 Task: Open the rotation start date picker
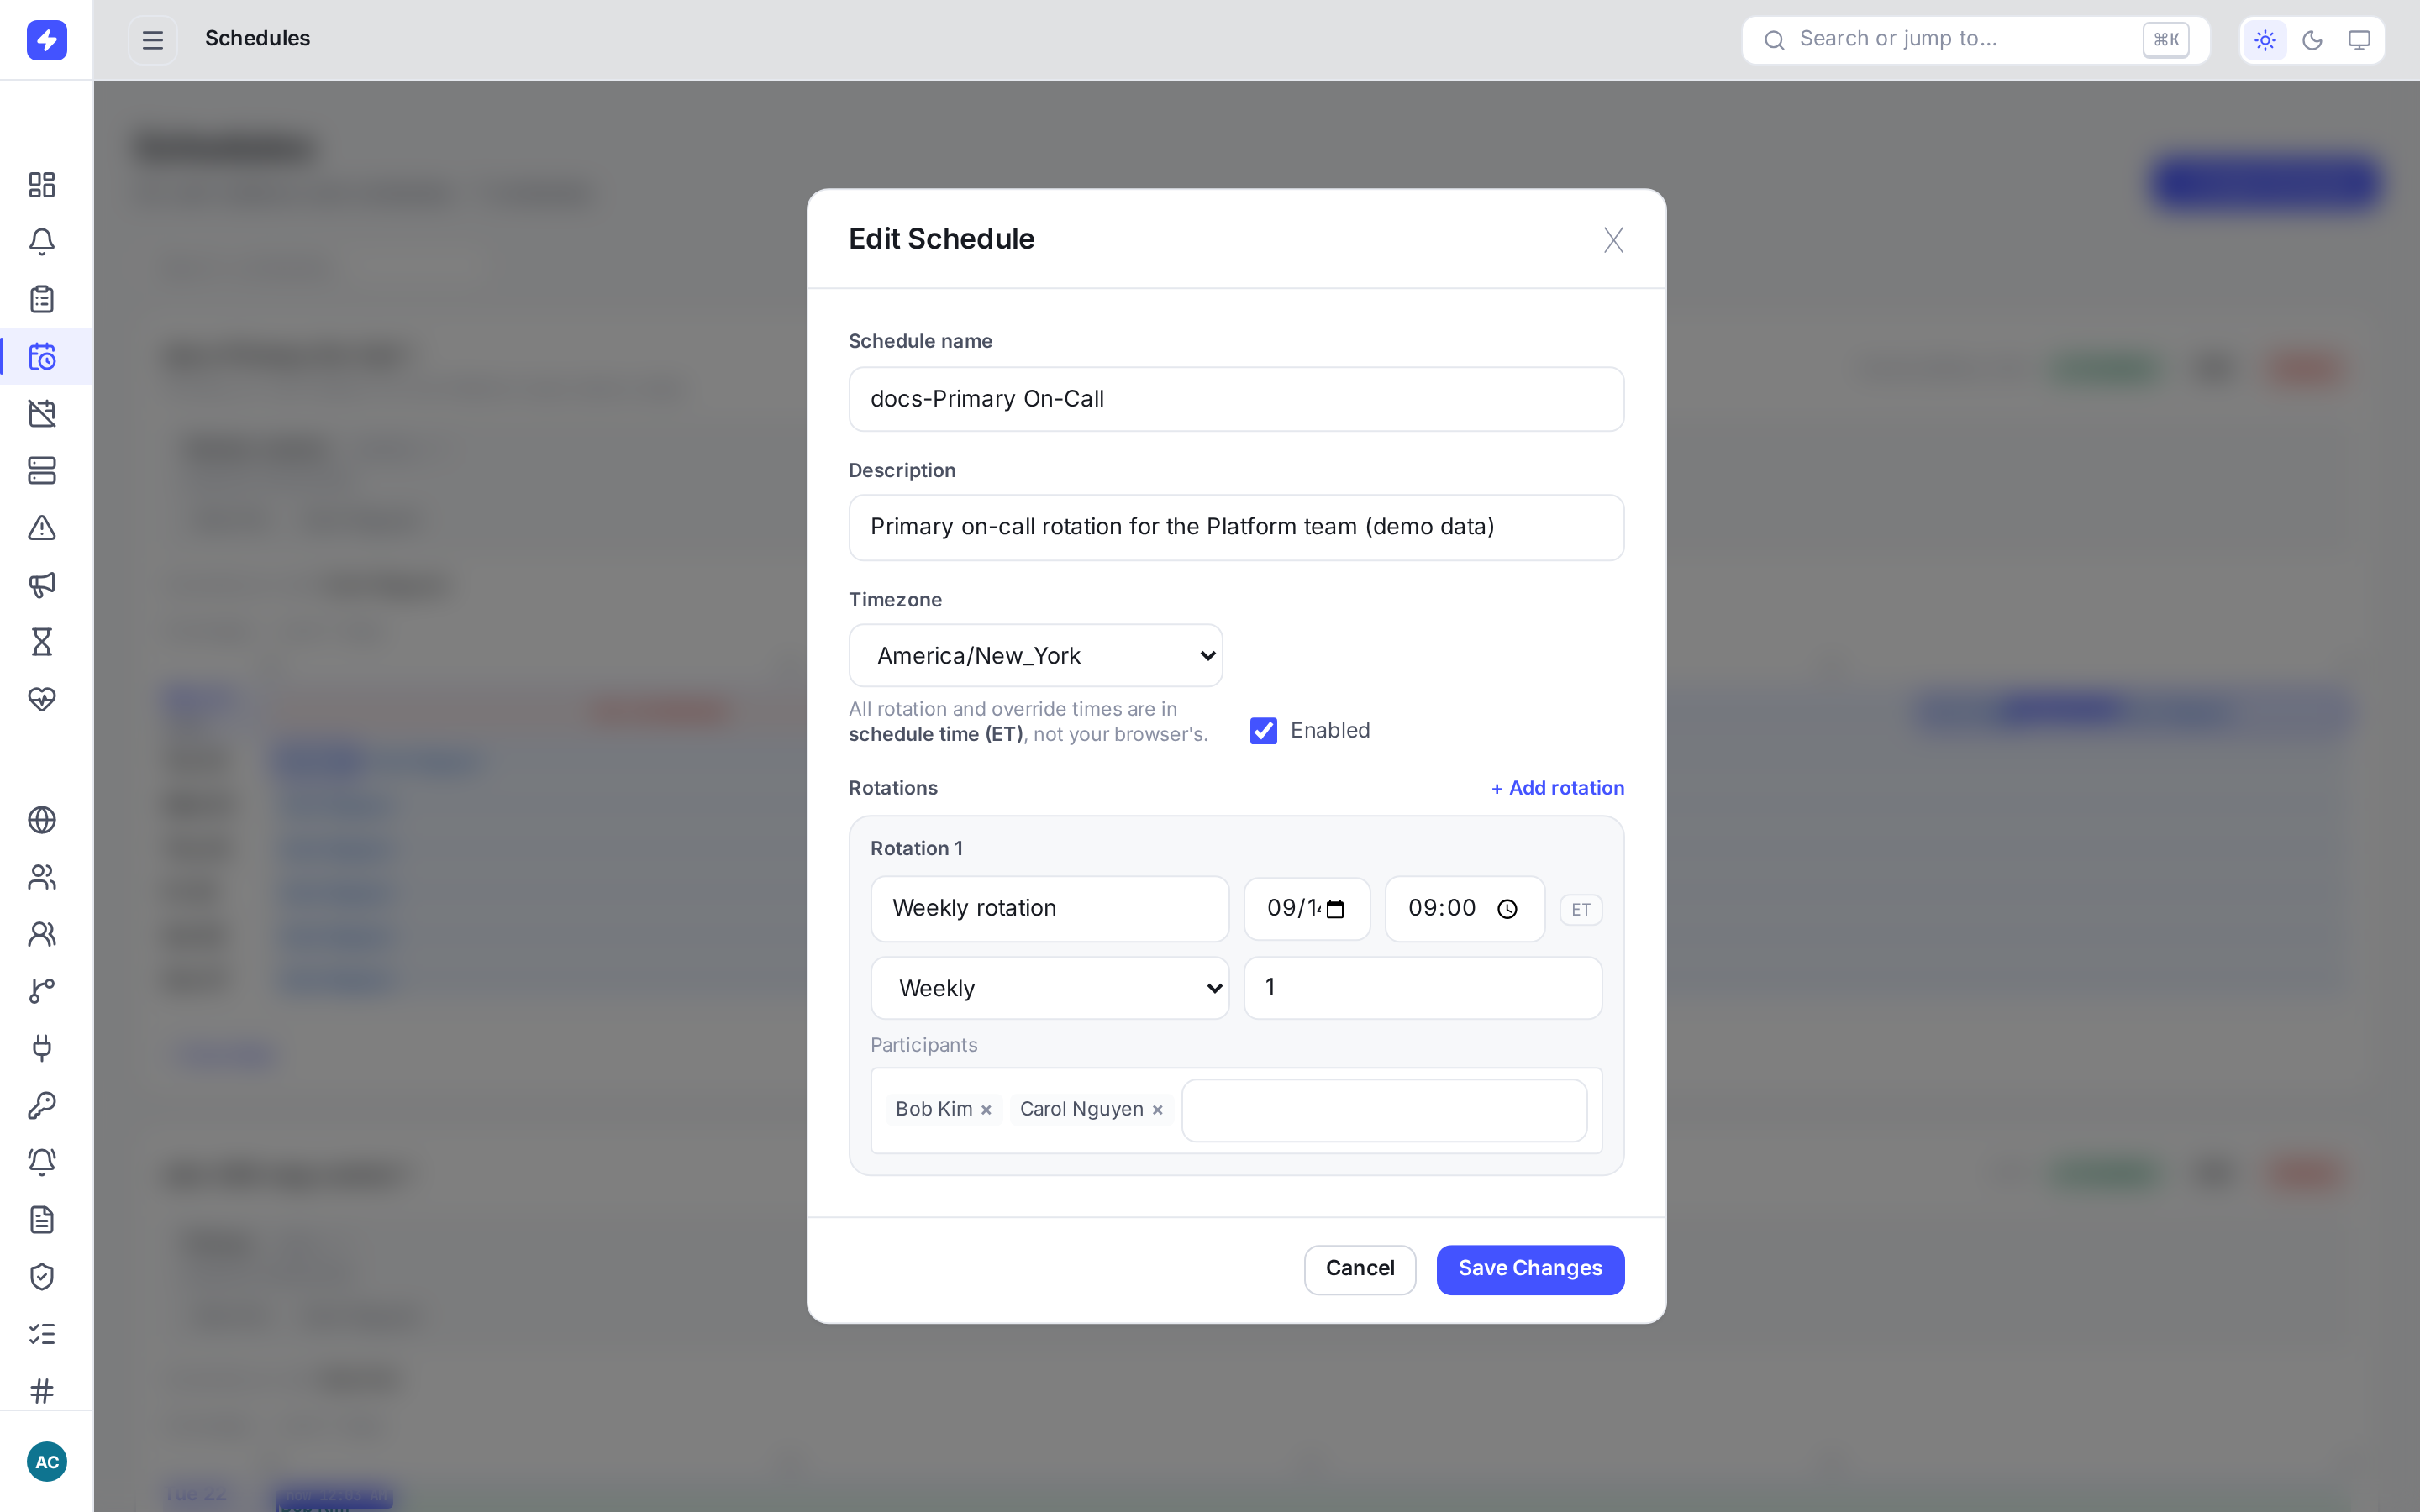click(1336, 909)
